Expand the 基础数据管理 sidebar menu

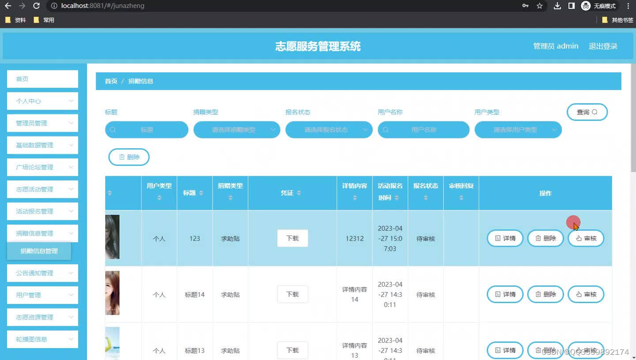pos(42,145)
